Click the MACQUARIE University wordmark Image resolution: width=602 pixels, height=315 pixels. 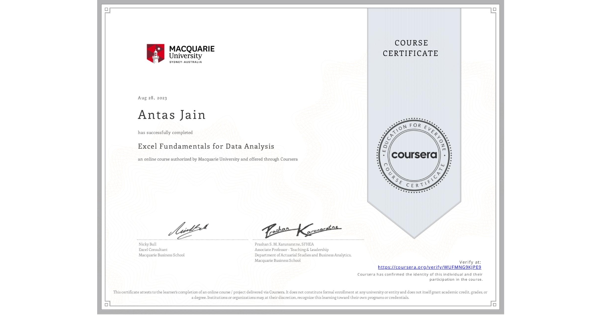[x=192, y=54]
